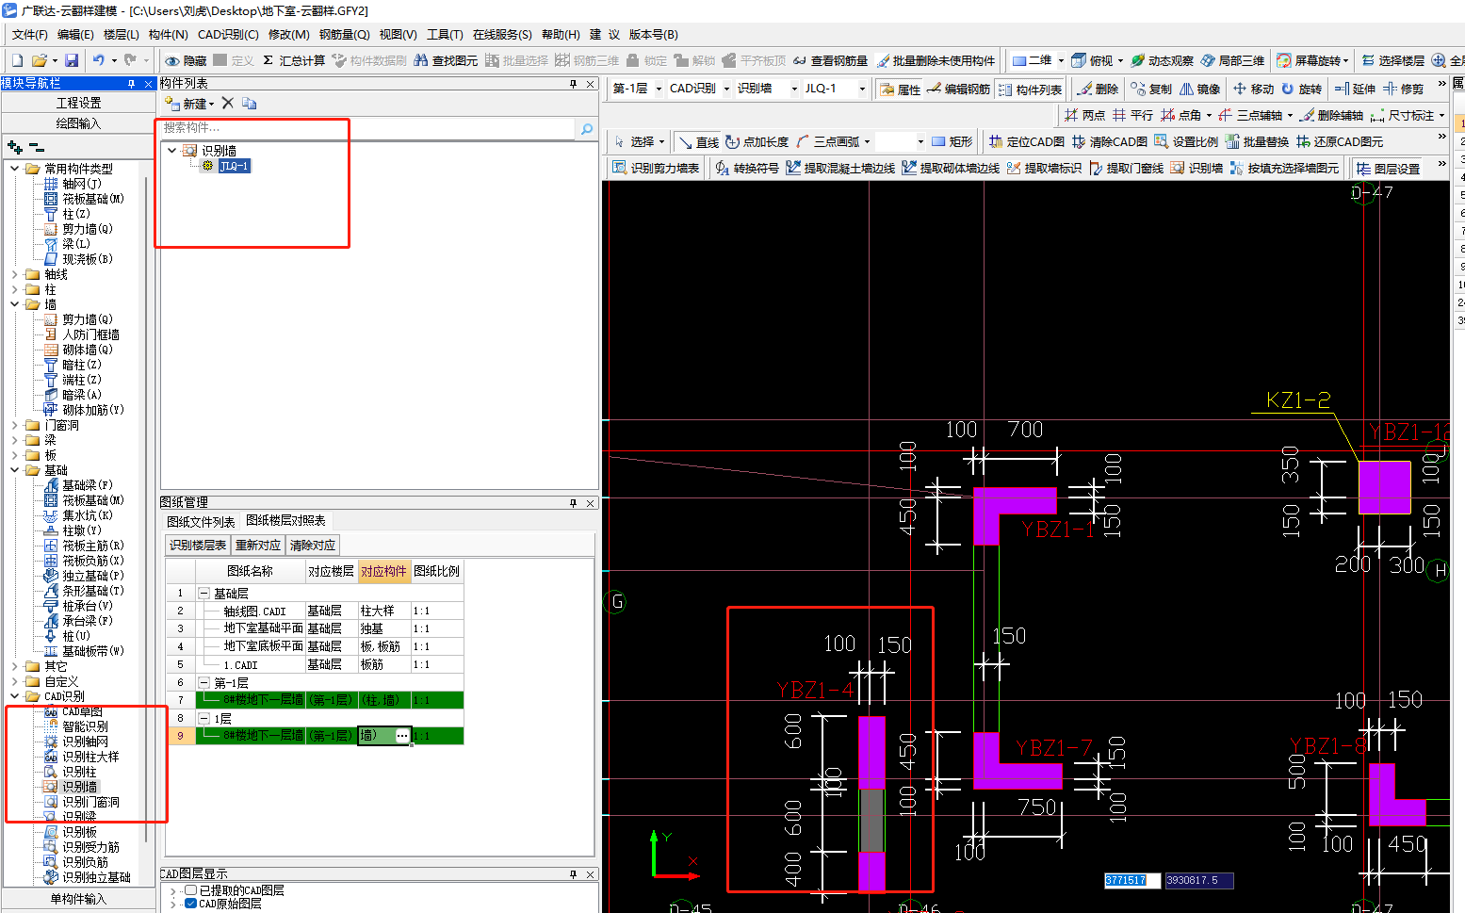Image resolution: width=1465 pixels, height=913 pixels.
Task: Switch to 图纸文件列表 tab
Action: tap(201, 521)
